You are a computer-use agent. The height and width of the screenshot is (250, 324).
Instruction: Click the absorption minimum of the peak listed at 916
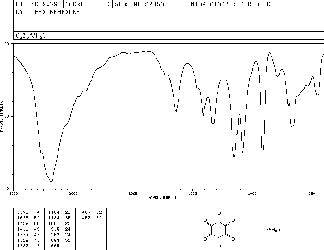(x=262, y=151)
